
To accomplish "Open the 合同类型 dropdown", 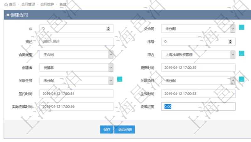I will point(76,55).
